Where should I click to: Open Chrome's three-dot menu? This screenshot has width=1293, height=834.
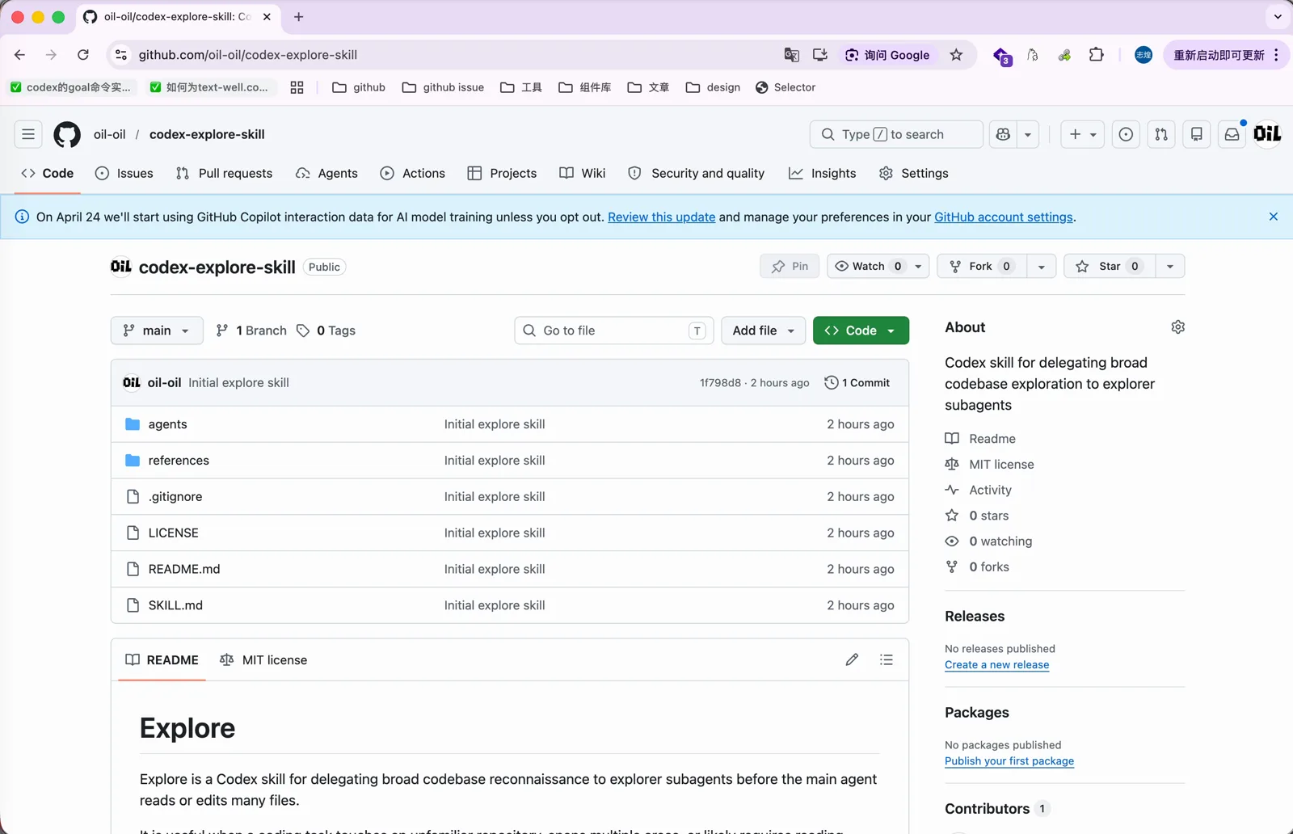[x=1276, y=55]
